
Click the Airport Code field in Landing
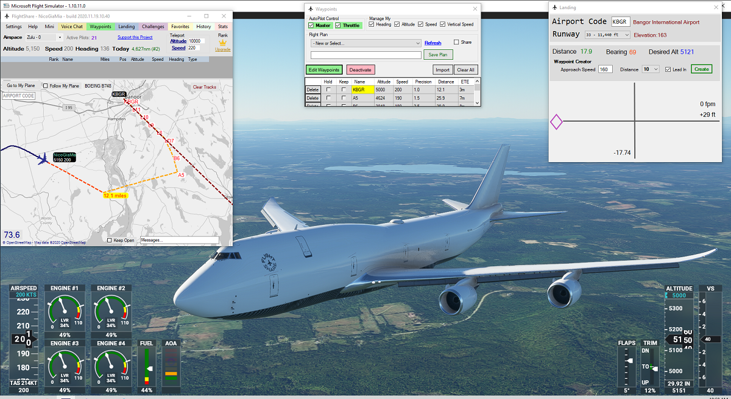tap(621, 22)
